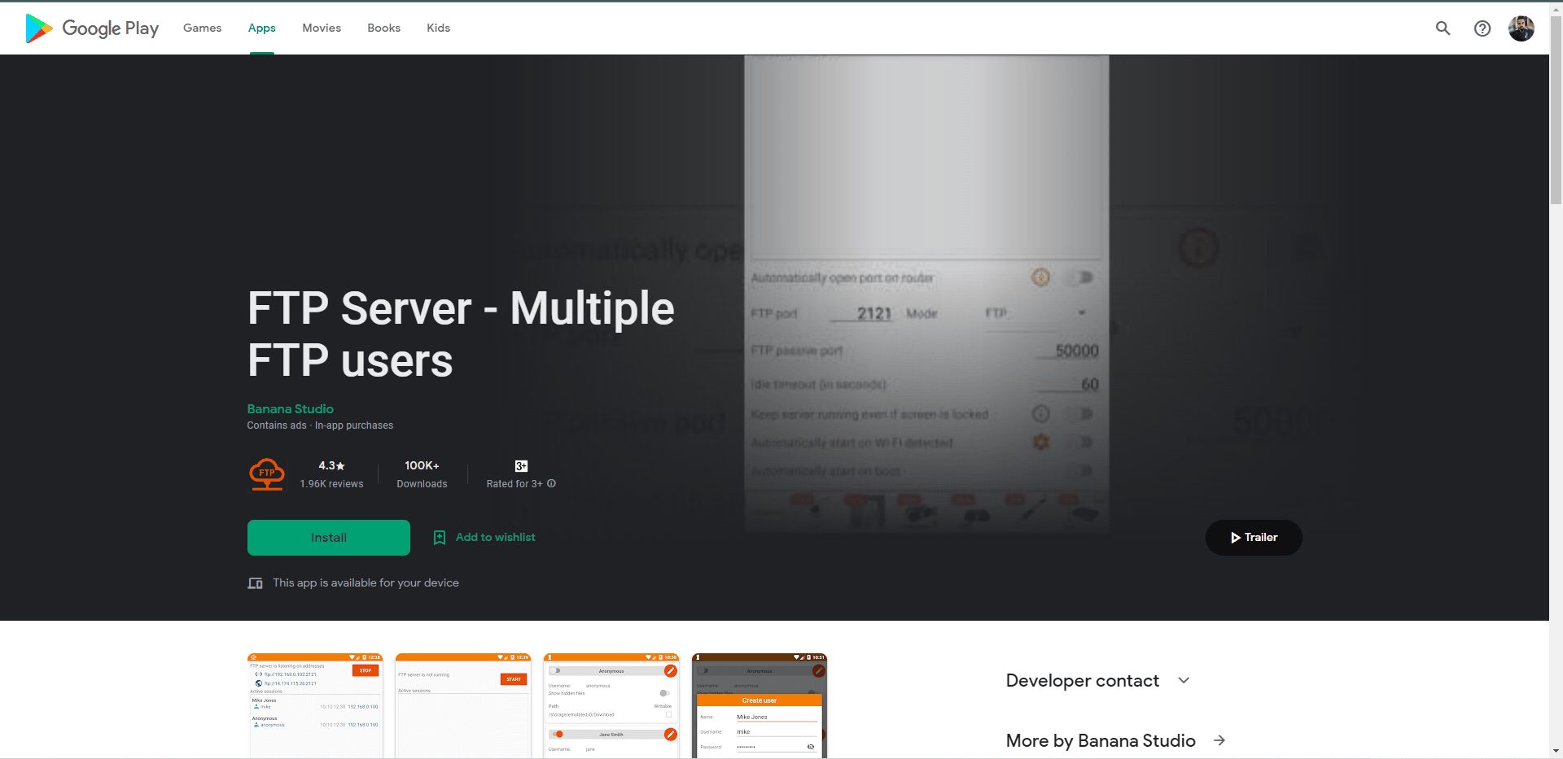
Task: Click Rated for 3+ label
Action: pyautogui.click(x=514, y=484)
